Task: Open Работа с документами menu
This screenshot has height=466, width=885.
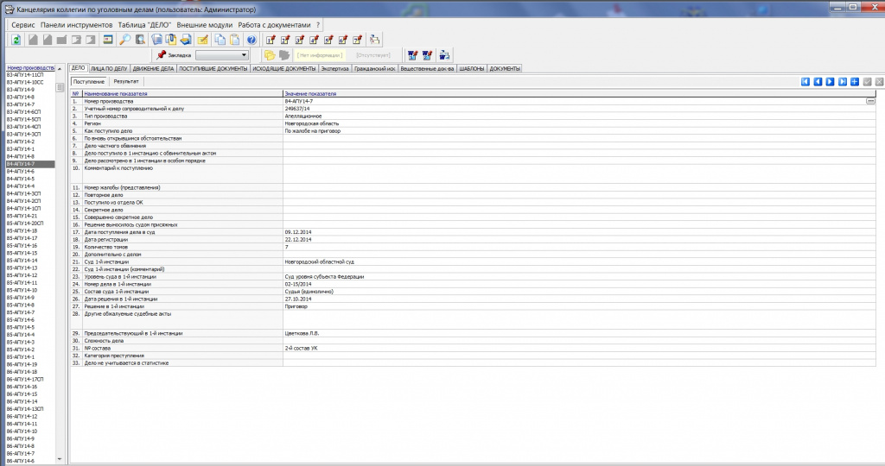Action: (x=274, y=25)
